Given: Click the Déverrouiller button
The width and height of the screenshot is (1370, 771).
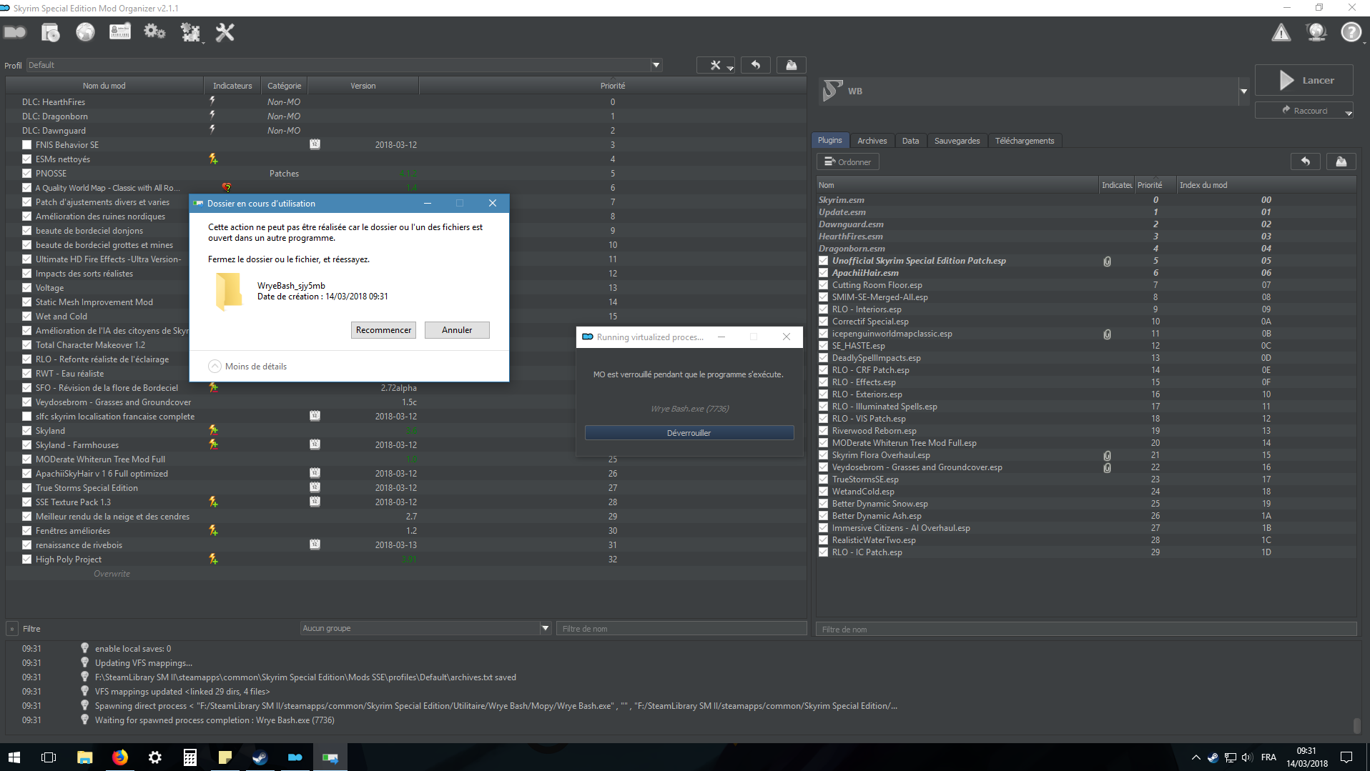Looking at the screenshot, I should coord(689,433).
